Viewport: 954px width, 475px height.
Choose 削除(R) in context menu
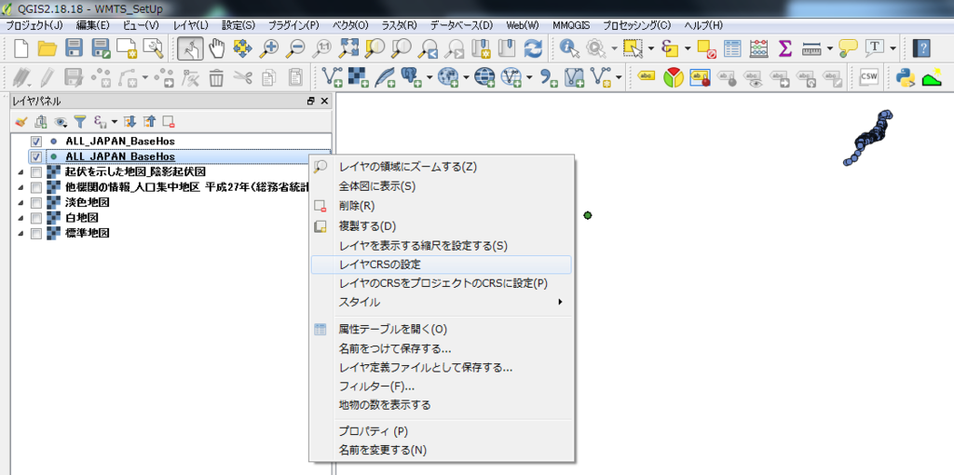(441, 206)
